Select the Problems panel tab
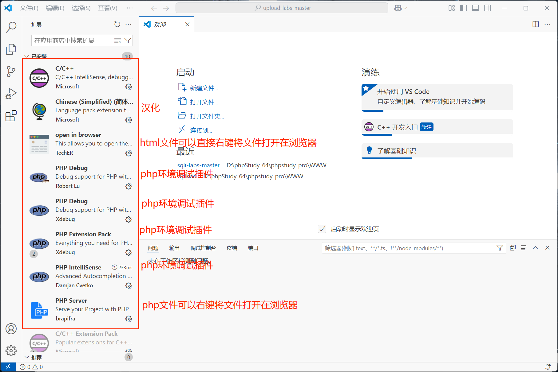558x372 pixels. (x=153, y=248)
